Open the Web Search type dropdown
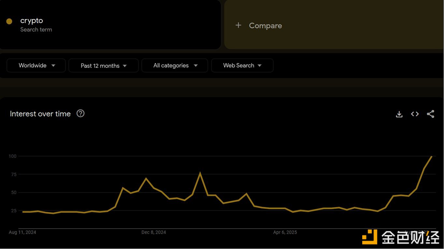Screen dimensions: 444x249 (x=242, y=66)
